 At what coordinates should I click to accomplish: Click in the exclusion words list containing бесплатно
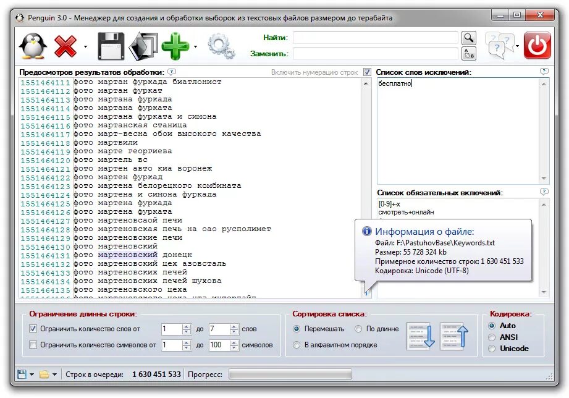[458, 131]
